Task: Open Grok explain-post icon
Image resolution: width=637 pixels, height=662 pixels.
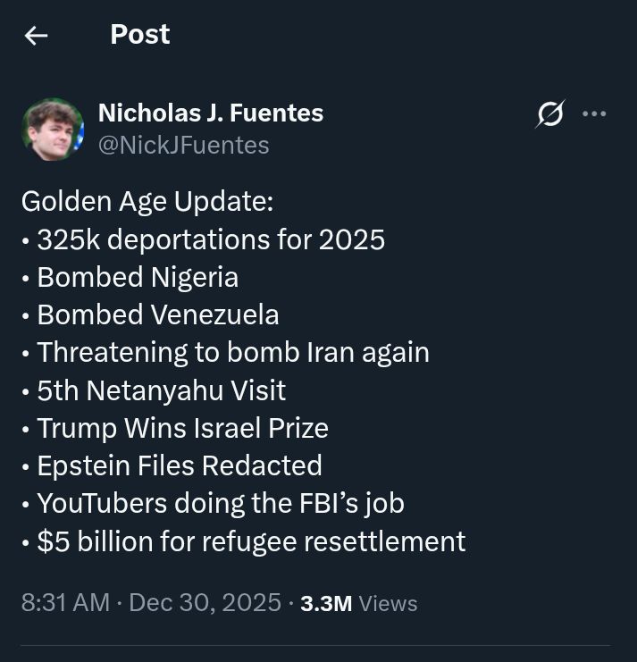Action: (550, 114)
